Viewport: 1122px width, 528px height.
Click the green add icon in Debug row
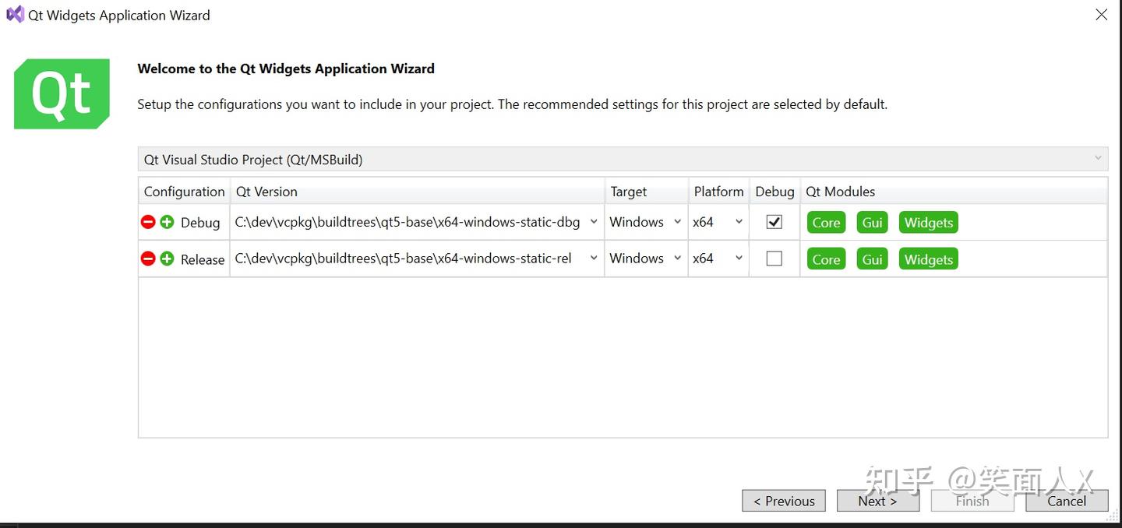coord(167,222)
